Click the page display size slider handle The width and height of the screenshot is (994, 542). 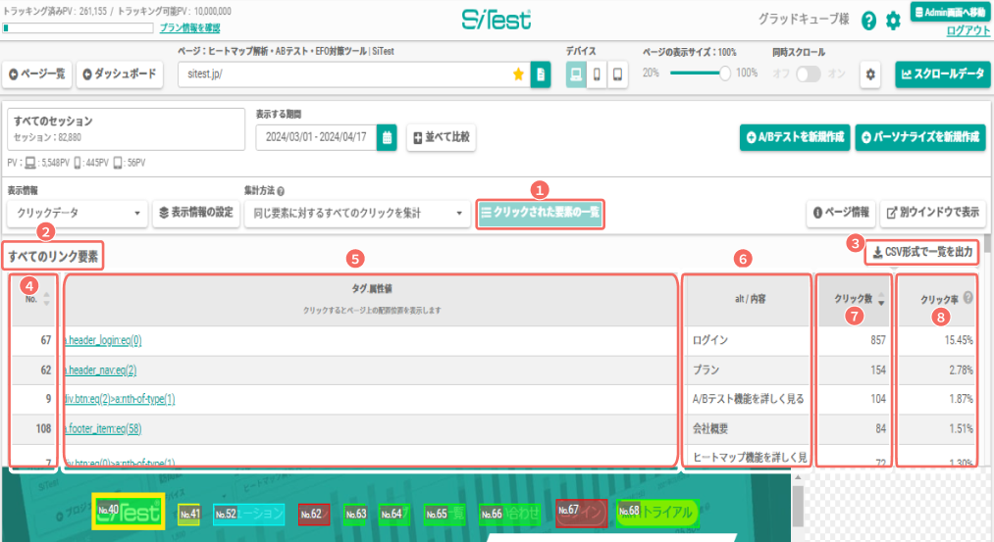point(724,74)
